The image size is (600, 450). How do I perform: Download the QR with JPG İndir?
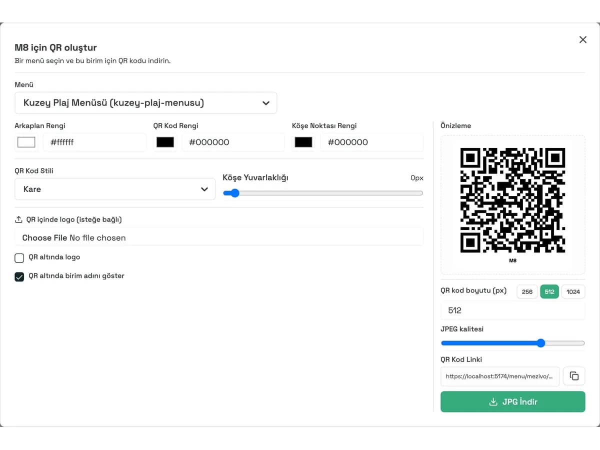pos(512,401)
